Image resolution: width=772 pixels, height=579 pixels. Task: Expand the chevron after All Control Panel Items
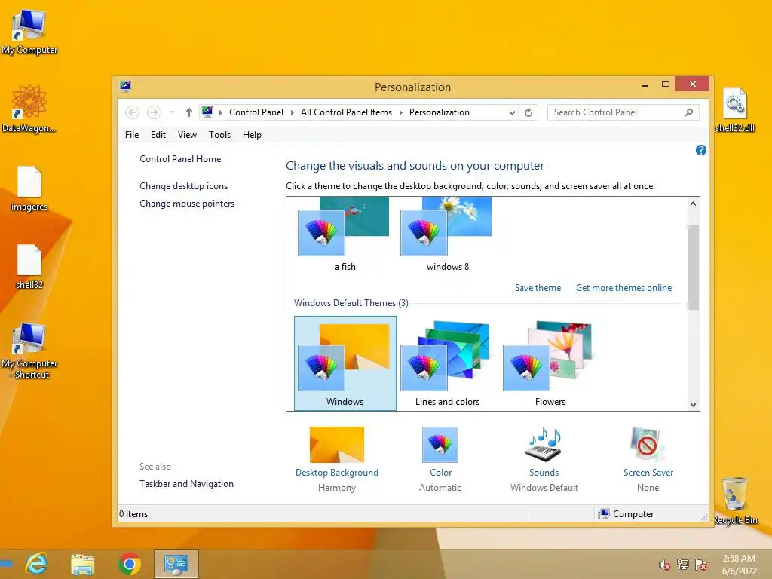(x=401, y=112)
